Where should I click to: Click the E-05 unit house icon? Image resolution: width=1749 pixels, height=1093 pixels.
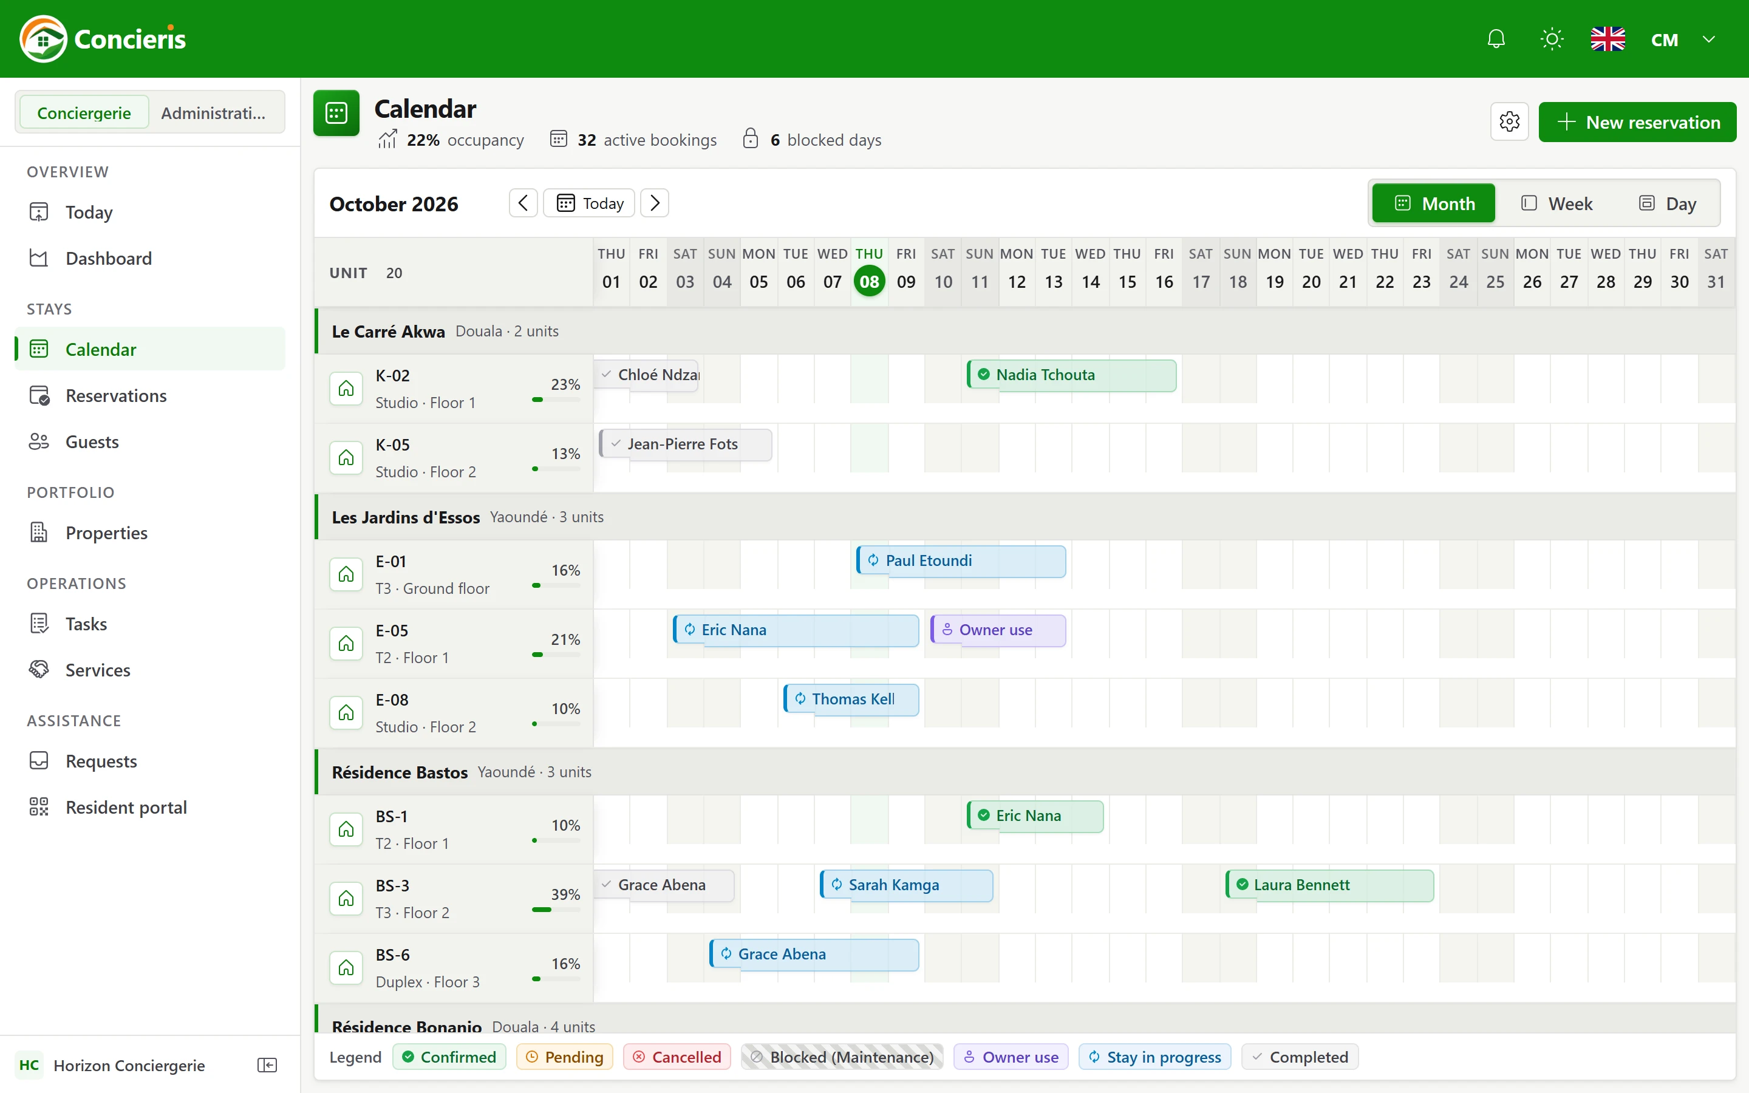pos(346,644)
